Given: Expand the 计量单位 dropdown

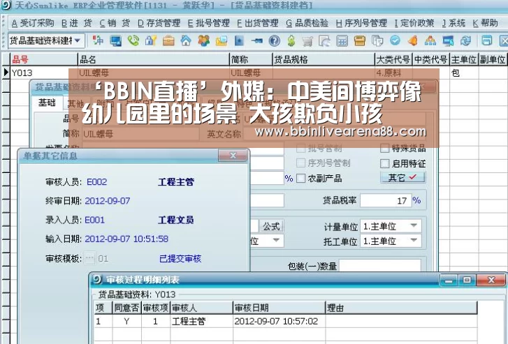Looking at the screenshot, I should pyautogui.click(x=414, y=226).
